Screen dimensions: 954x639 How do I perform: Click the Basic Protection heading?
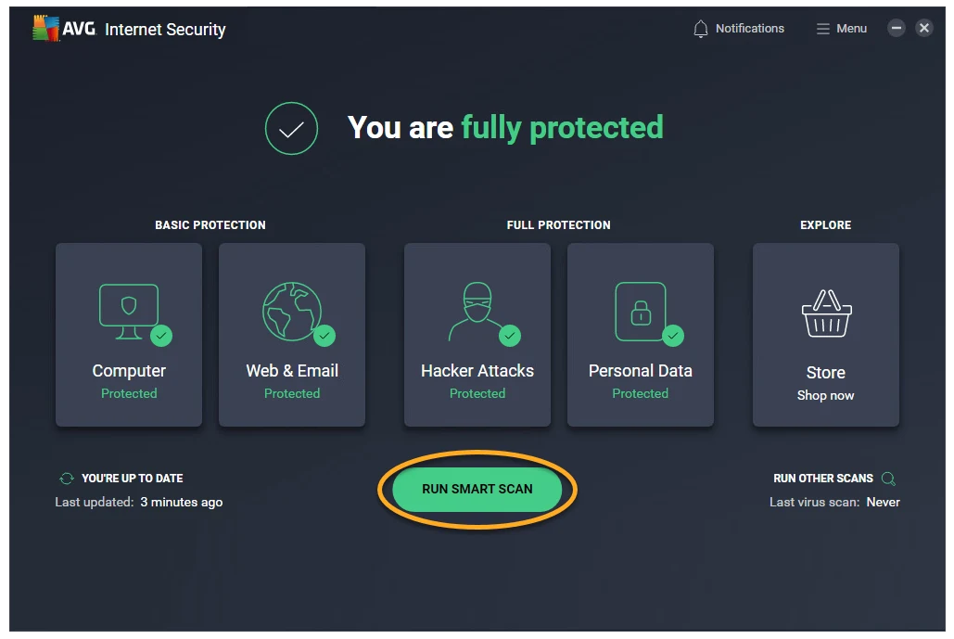(x=210, y=225)
